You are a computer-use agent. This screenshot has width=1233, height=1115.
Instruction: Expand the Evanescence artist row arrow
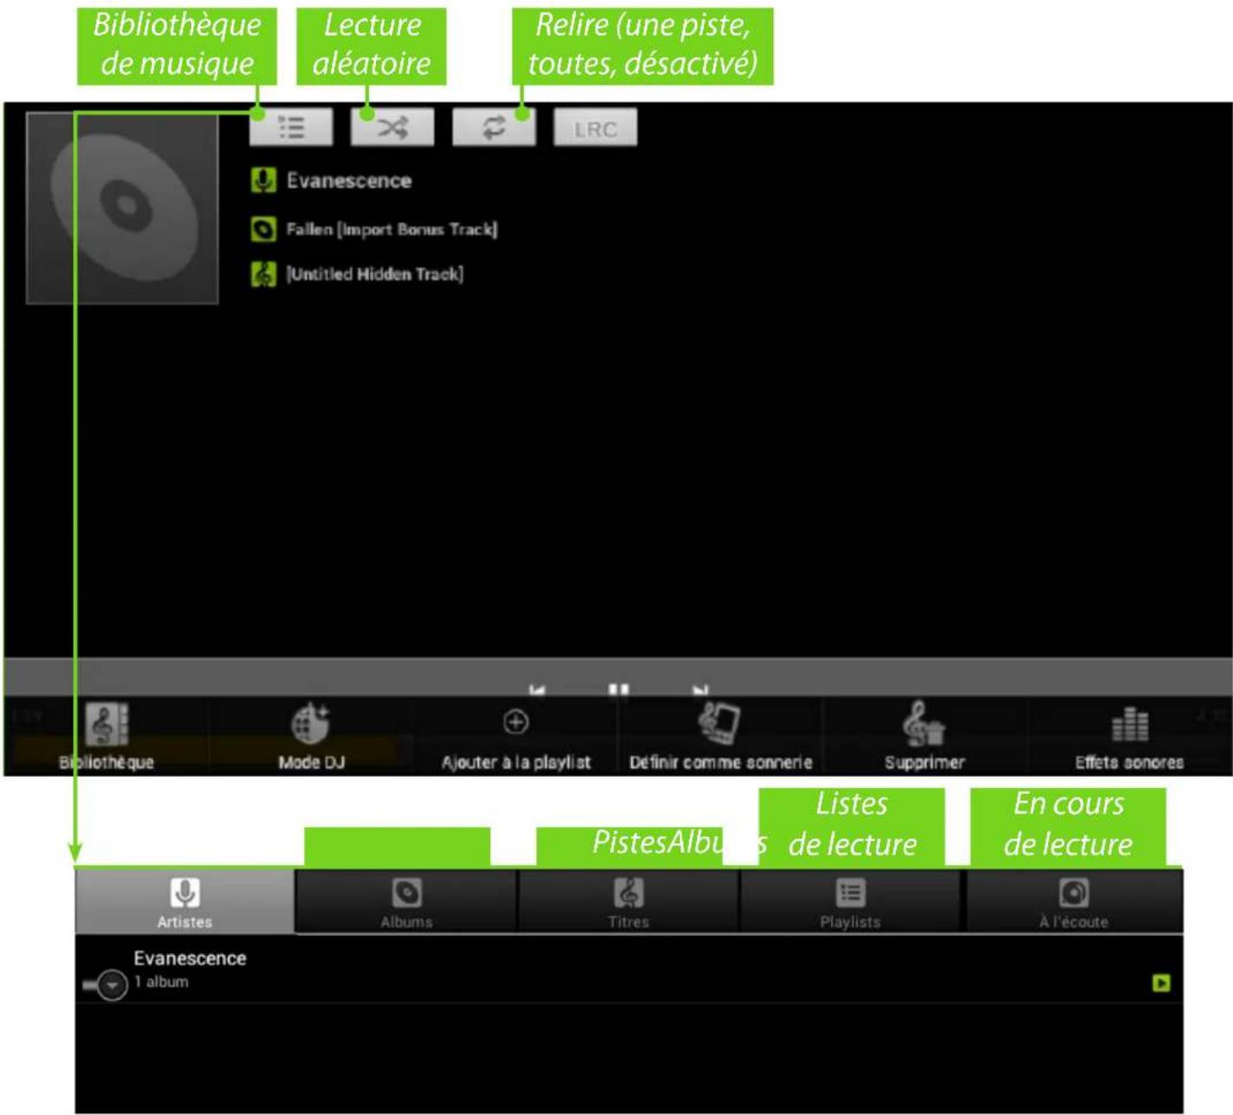click(x=111, y=985)
